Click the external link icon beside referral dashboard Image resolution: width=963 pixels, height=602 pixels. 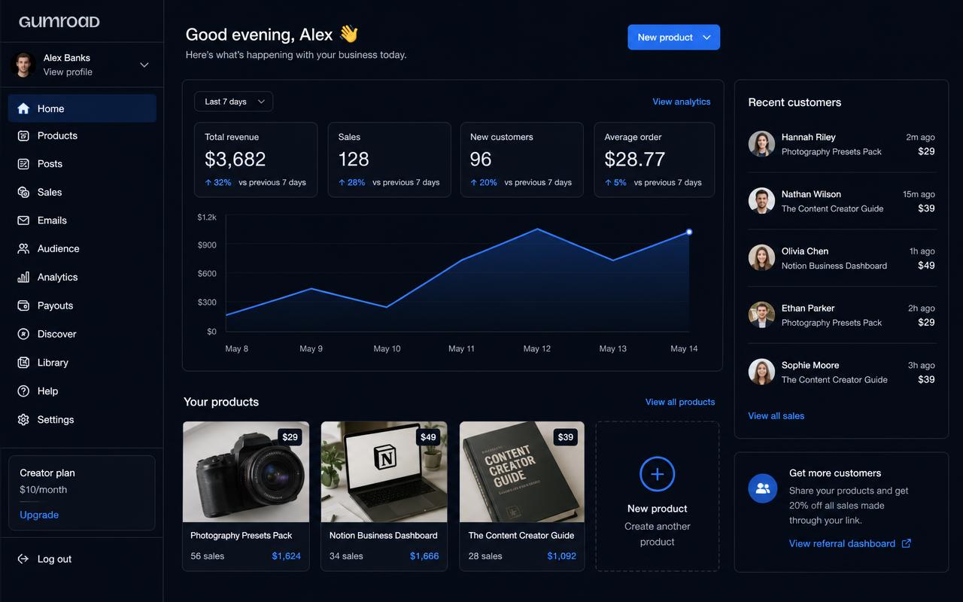tap(906, 543)
